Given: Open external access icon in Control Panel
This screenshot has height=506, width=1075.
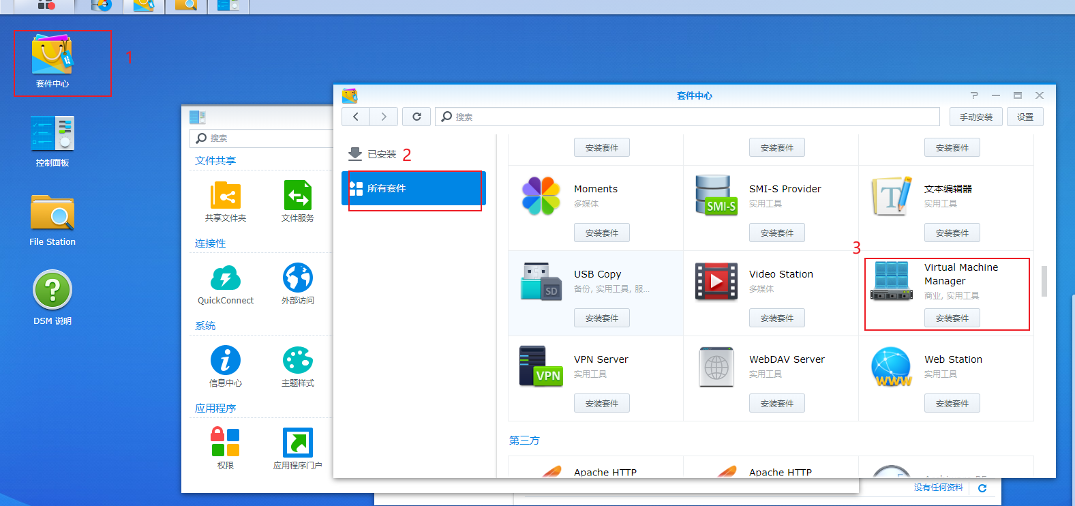Looking at the screenshot, I should 298,278.
